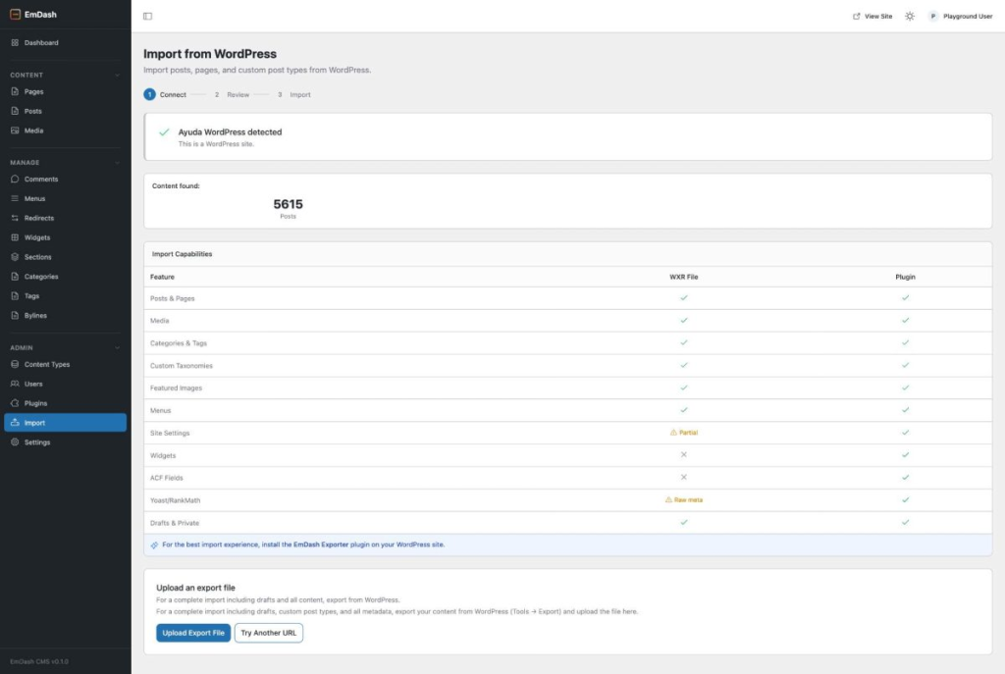Open the Widgets management page
This screenshot has height=674, width=1005.
(36, 237)
